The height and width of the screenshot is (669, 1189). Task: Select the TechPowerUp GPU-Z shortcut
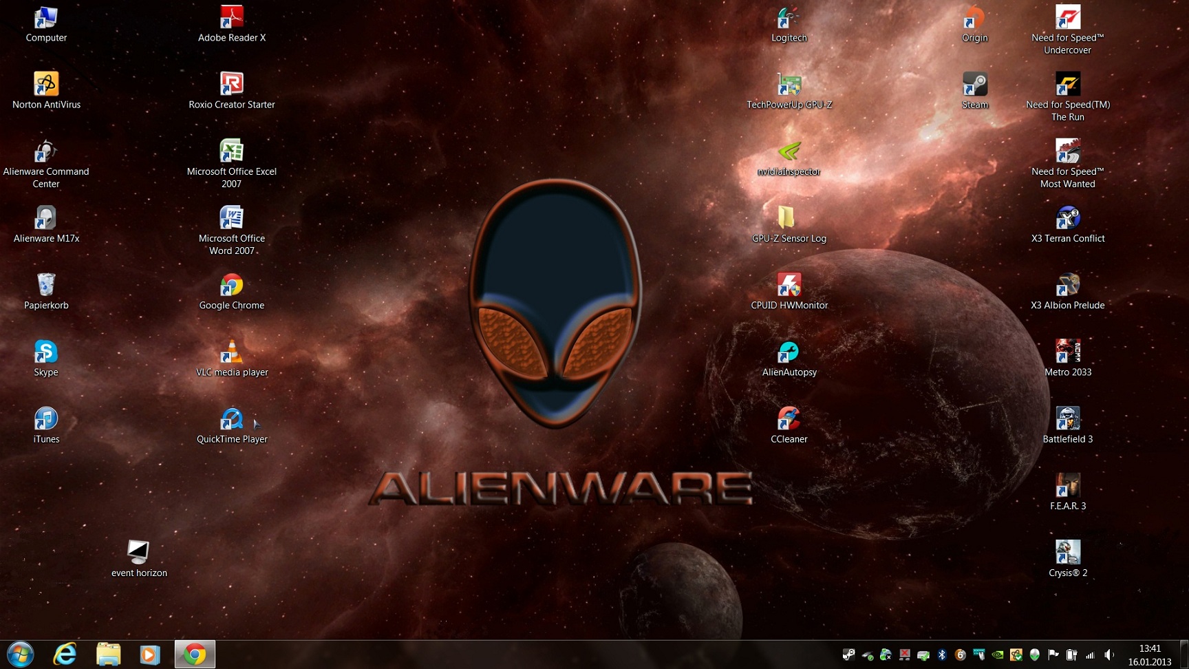click(x=789, y=90)
